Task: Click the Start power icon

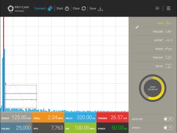Action: pyautogui.click(x=67, y=8)
